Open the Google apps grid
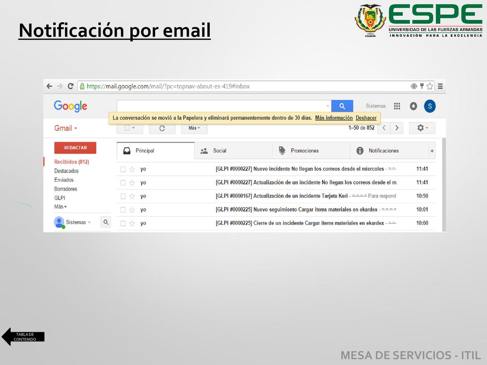Viewport: 487px width, 365px height. pos(397,106)
